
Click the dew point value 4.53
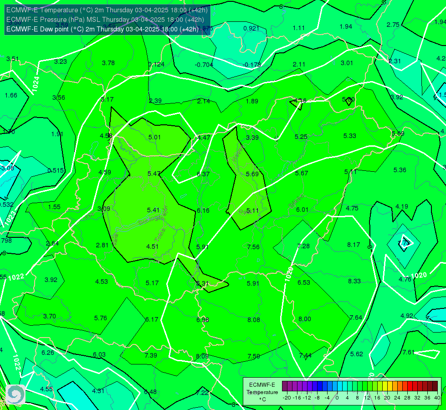pos(102,282)
